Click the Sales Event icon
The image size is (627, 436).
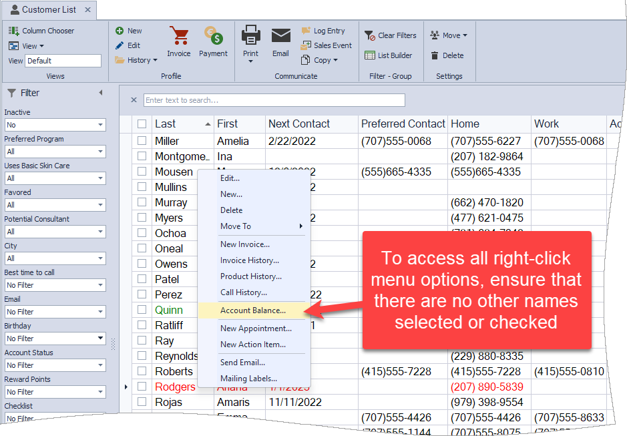(306, 45)
